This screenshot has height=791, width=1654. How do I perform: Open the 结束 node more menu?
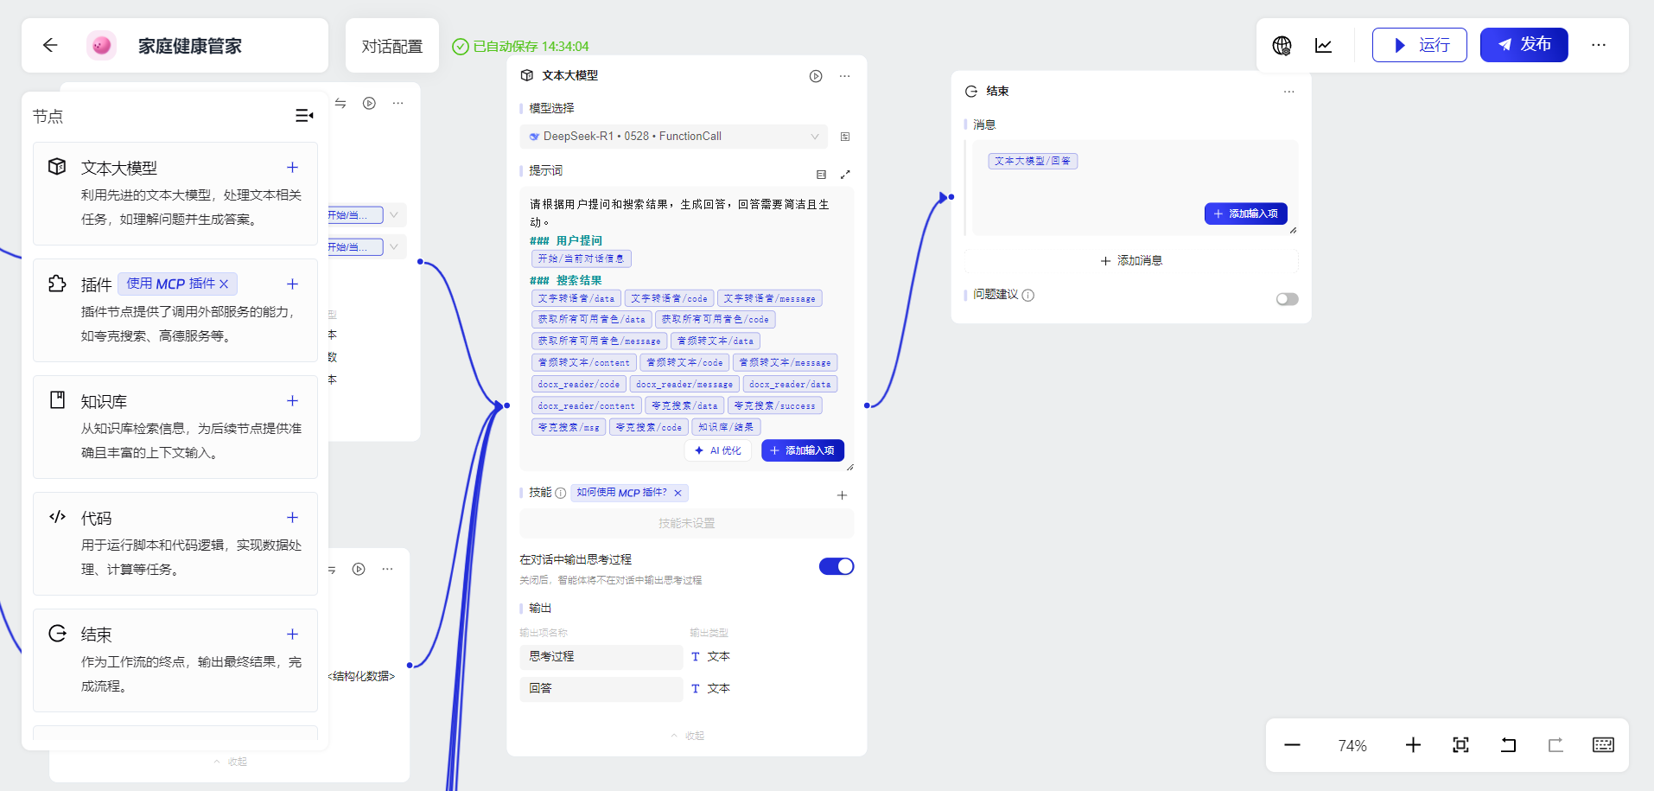1289,92
